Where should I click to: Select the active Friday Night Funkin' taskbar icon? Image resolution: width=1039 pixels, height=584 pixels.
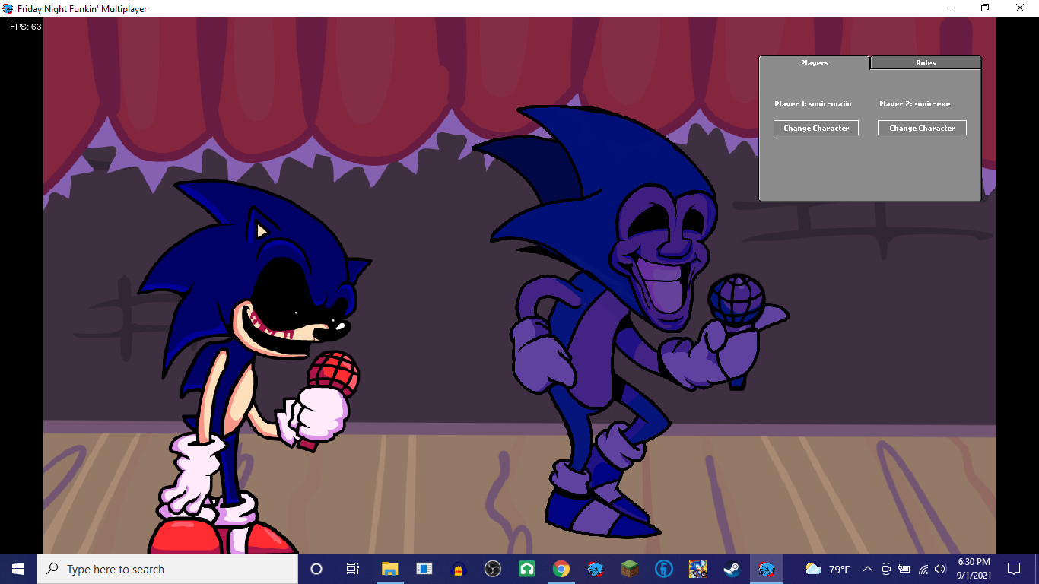(767, 569)
